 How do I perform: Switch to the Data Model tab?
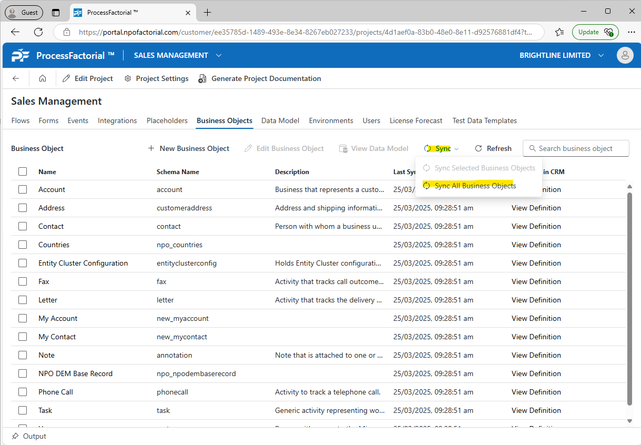[280, 120]
